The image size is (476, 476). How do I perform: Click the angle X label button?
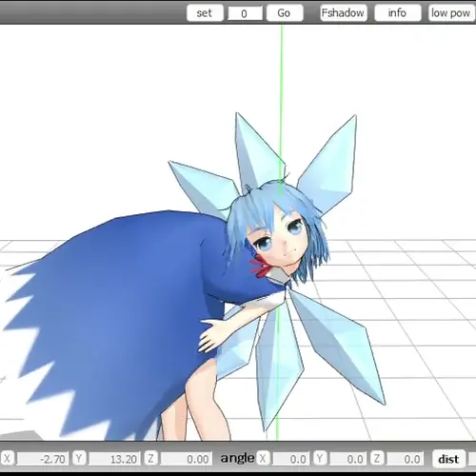tap(263, 459)
